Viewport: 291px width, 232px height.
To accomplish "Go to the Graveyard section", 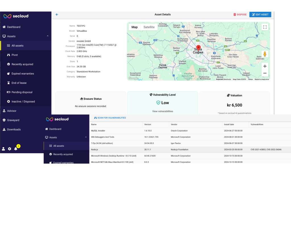I will tap(13, 120).
